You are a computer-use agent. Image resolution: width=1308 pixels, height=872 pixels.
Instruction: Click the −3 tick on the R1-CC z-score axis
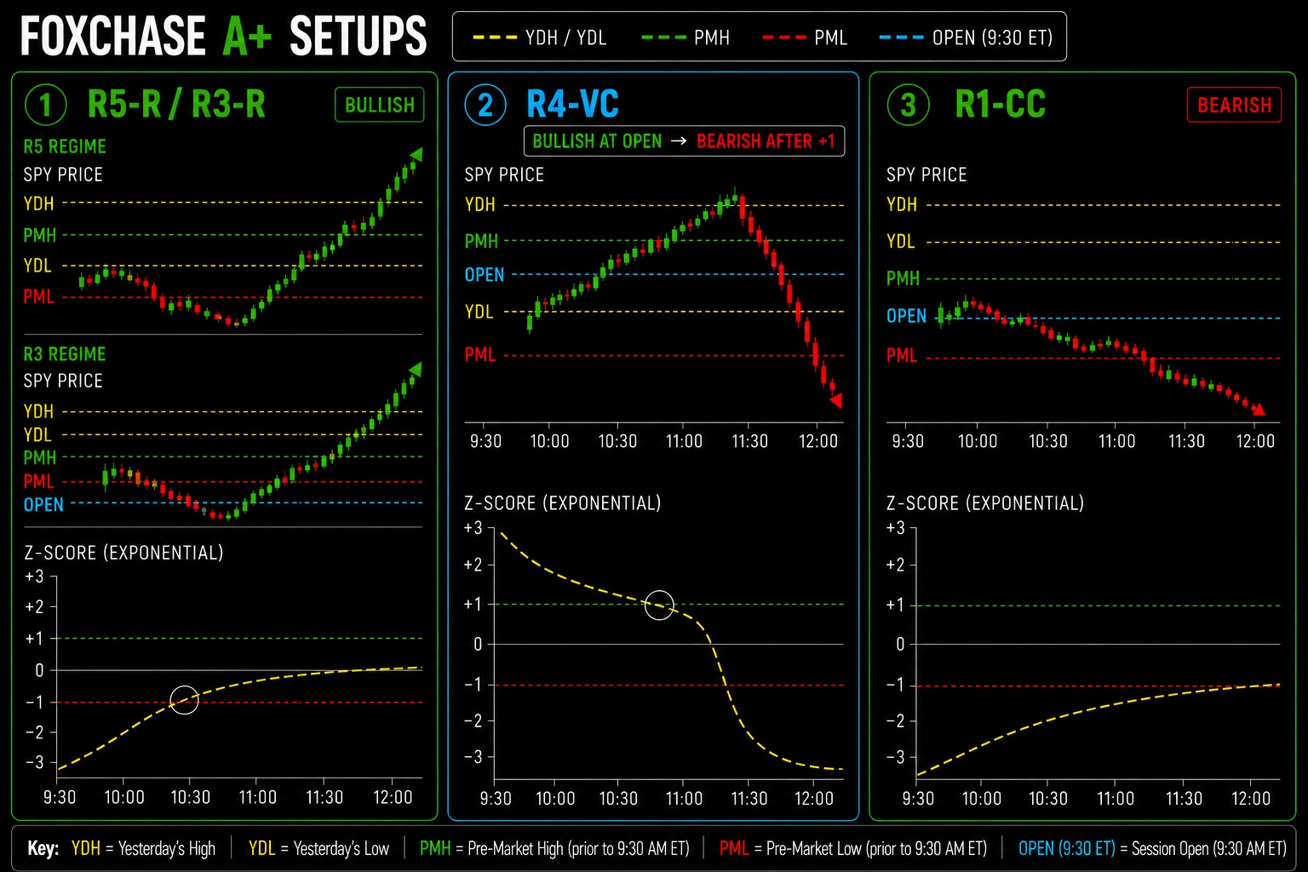pyautogui.click(x=895, y=756)
